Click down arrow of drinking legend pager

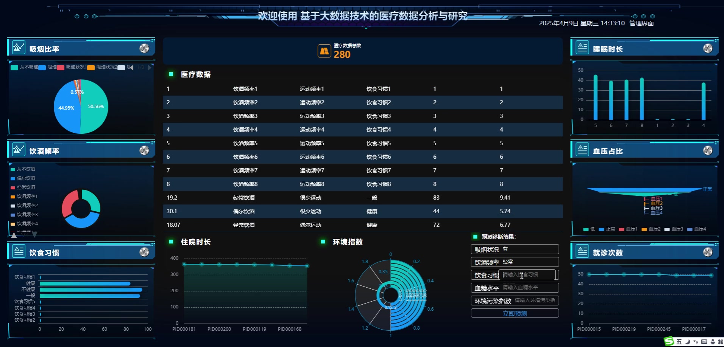[x=34, y=235]
